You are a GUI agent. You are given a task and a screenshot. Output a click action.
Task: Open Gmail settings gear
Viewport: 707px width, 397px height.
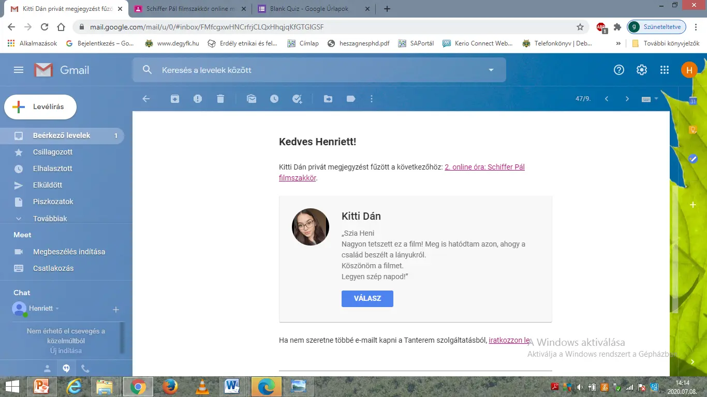[642, 70]
